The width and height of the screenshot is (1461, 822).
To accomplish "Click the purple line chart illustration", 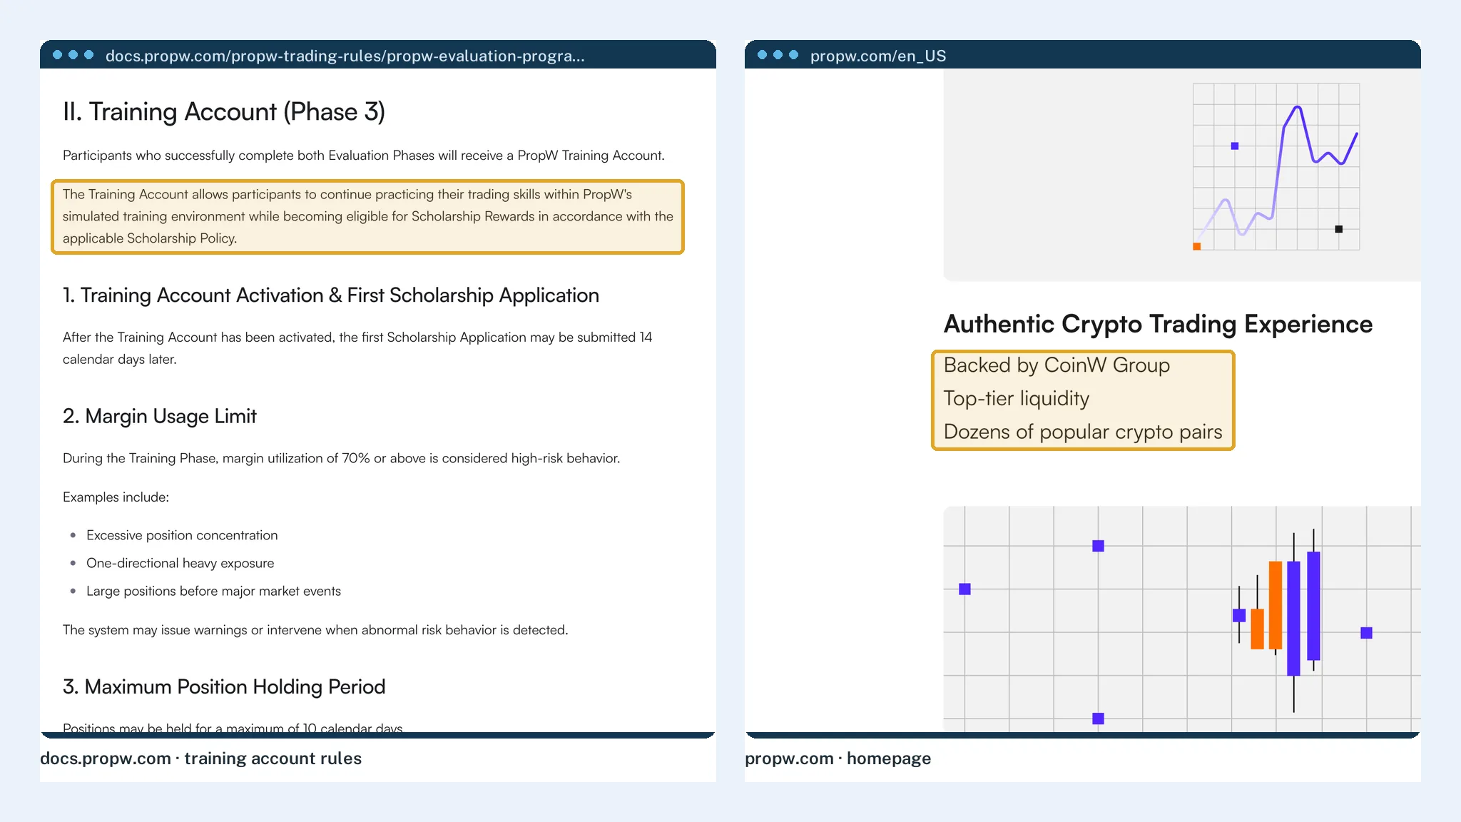I will click(1276, 167).
